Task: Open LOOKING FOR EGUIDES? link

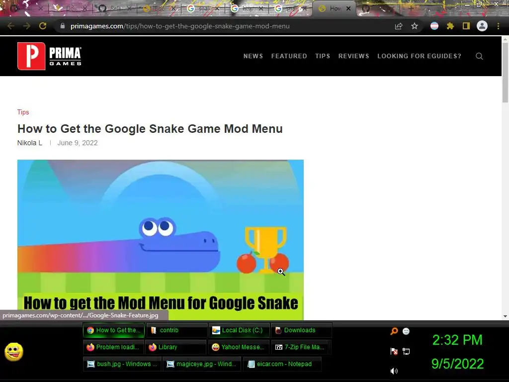Action: coord(419,56)
